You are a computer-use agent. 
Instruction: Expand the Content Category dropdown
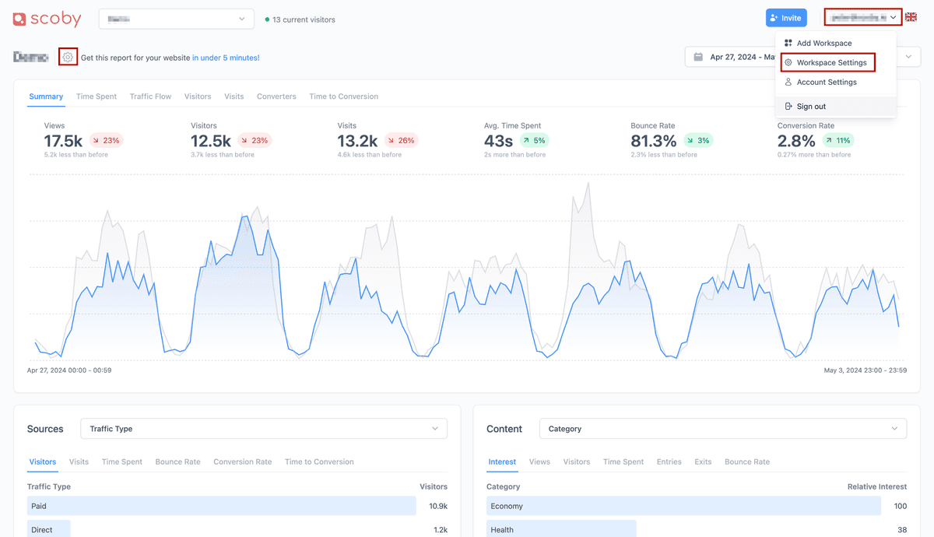pyautogui.click(x=723, y=429)
